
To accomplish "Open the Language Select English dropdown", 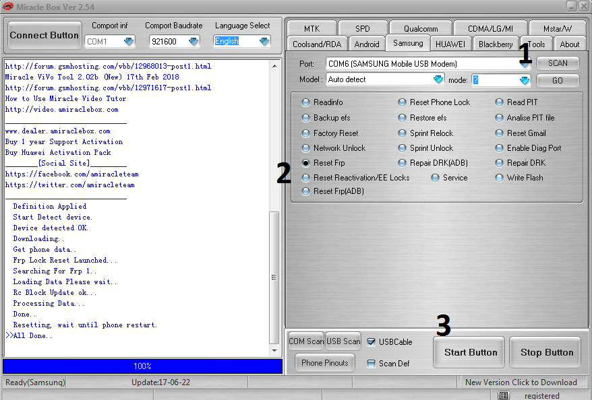I will click(x=264, y=42).
